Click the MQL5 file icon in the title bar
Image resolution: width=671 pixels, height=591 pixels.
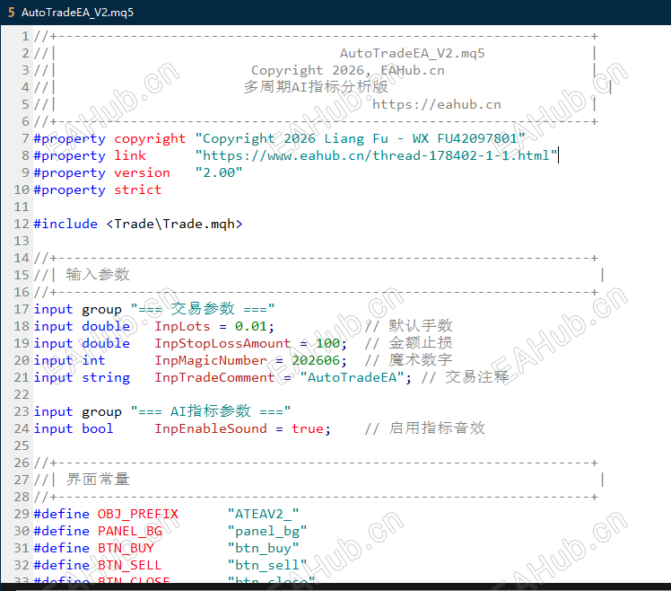tap(12, 13)
